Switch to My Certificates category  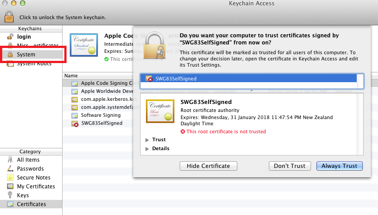tap(36, 187)
